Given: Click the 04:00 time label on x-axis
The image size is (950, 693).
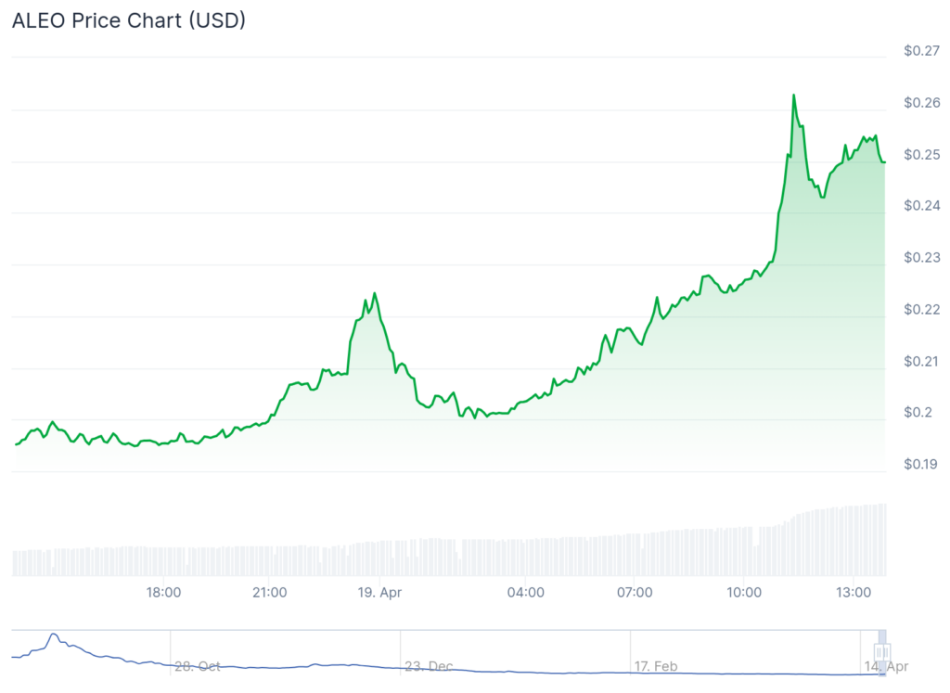Looking at the screenshot, I should [526, 592].
